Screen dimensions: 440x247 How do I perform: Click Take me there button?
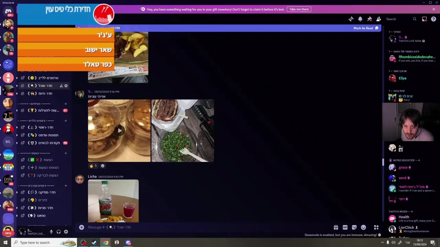(299, 9)
